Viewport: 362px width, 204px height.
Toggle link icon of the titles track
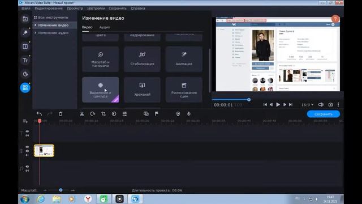coord(27,135)
